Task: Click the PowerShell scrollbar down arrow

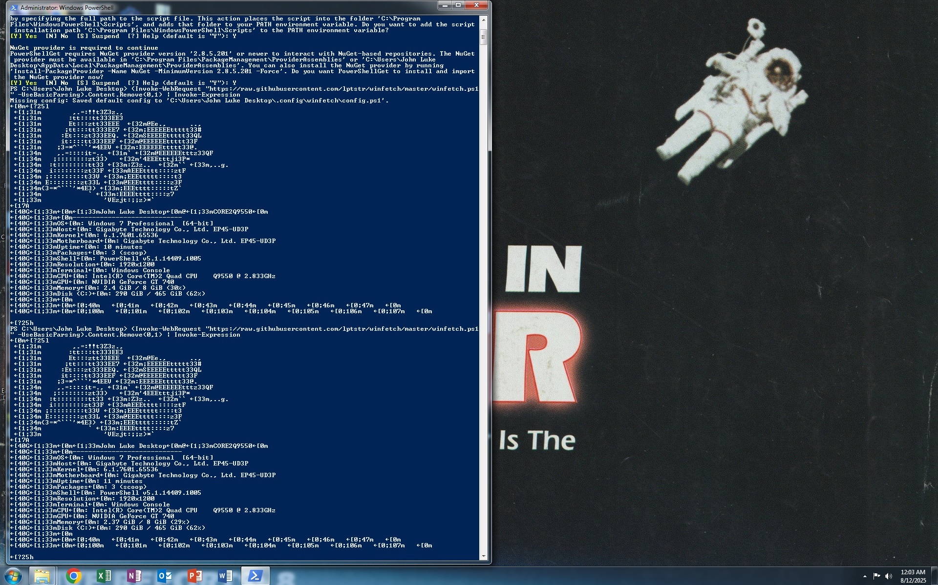Action: tap(483, 556)
